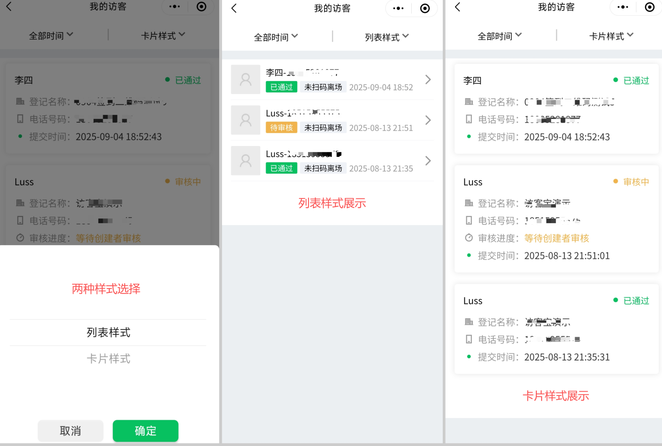Screen dimensions: 662x446
Task: Click avatar of the 待审核 Luss entry
Action: [246, 120]
